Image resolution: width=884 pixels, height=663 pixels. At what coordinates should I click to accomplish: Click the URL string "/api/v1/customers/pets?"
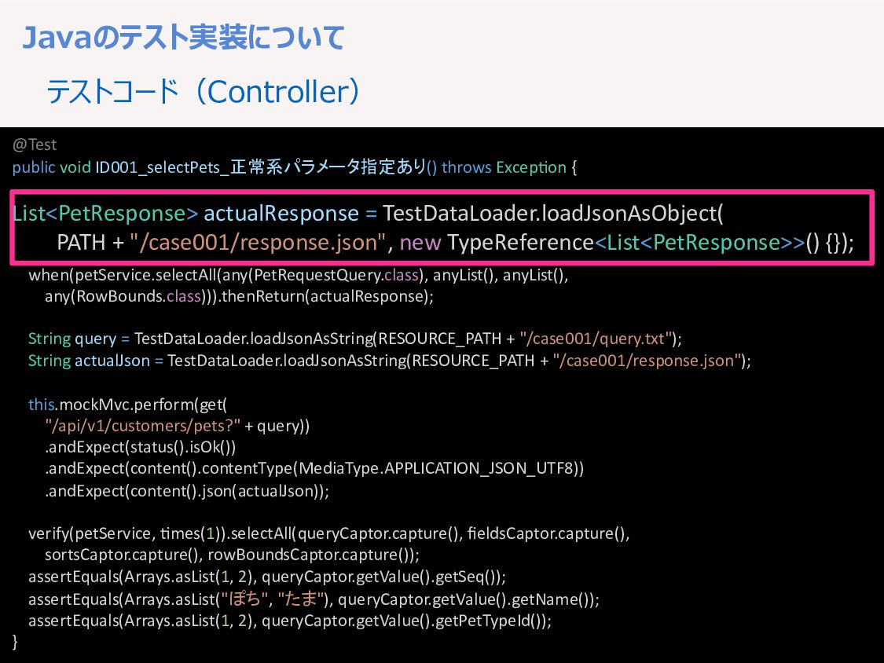point(143,426)
